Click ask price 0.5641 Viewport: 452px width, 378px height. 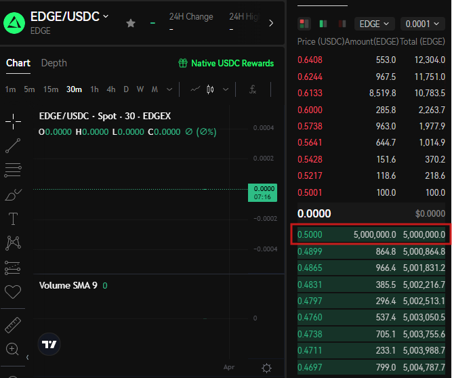[x=310, y=143]
